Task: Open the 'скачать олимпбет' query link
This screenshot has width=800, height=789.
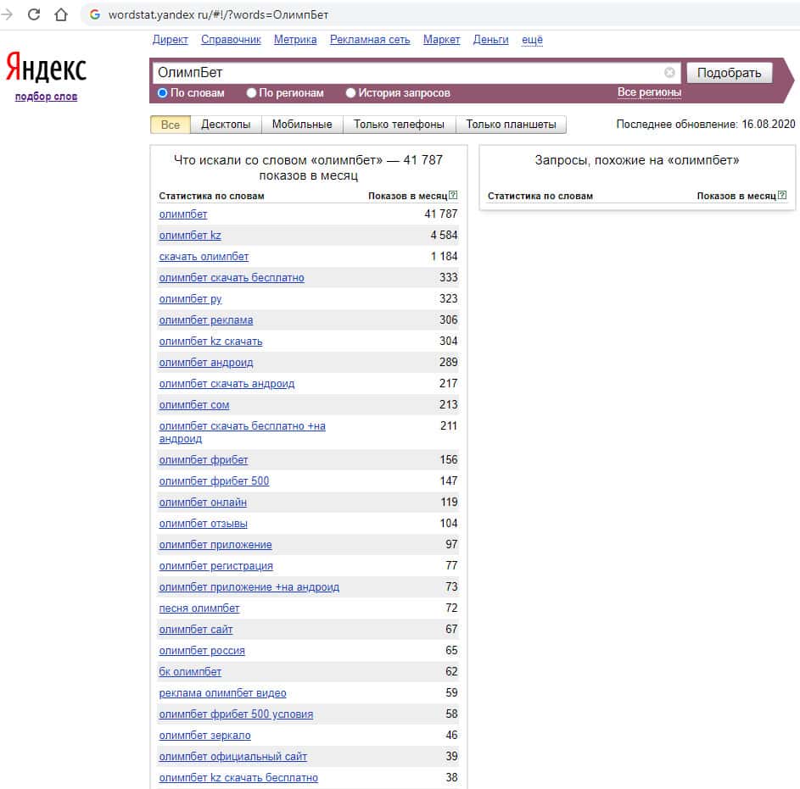Action: tap(204, 257)
